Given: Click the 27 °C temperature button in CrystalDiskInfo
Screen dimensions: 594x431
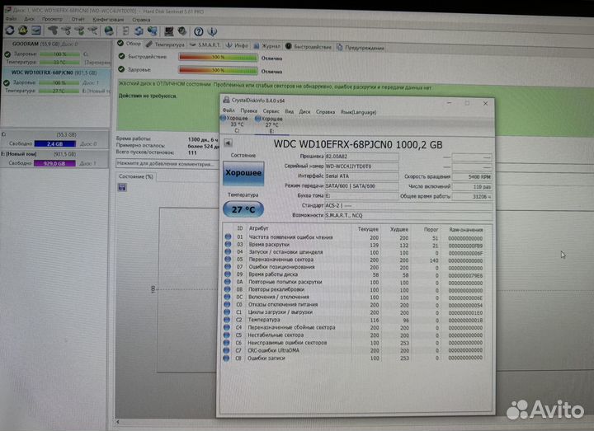Looking at the screenshot, I should point(243,209).
